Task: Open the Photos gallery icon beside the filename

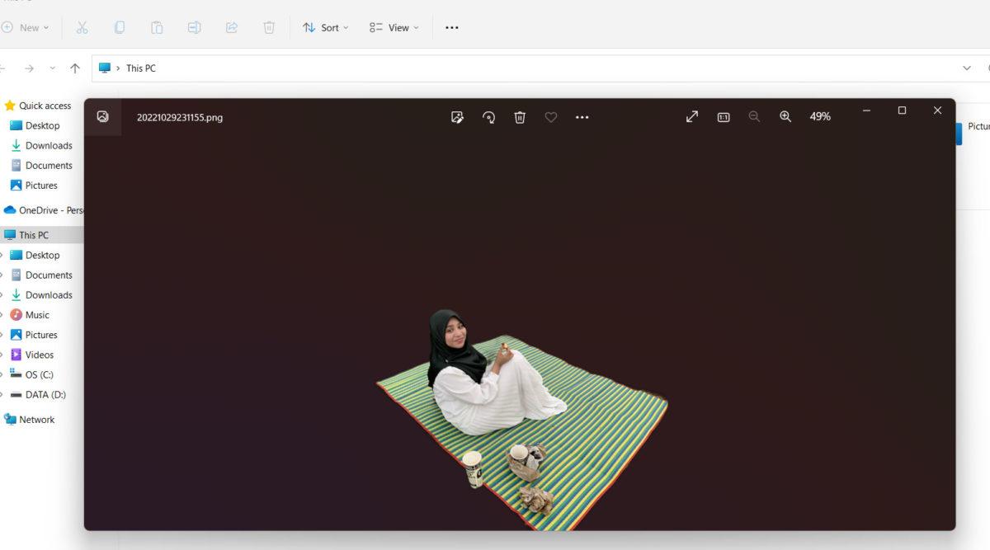Action: tap(102, 117)
